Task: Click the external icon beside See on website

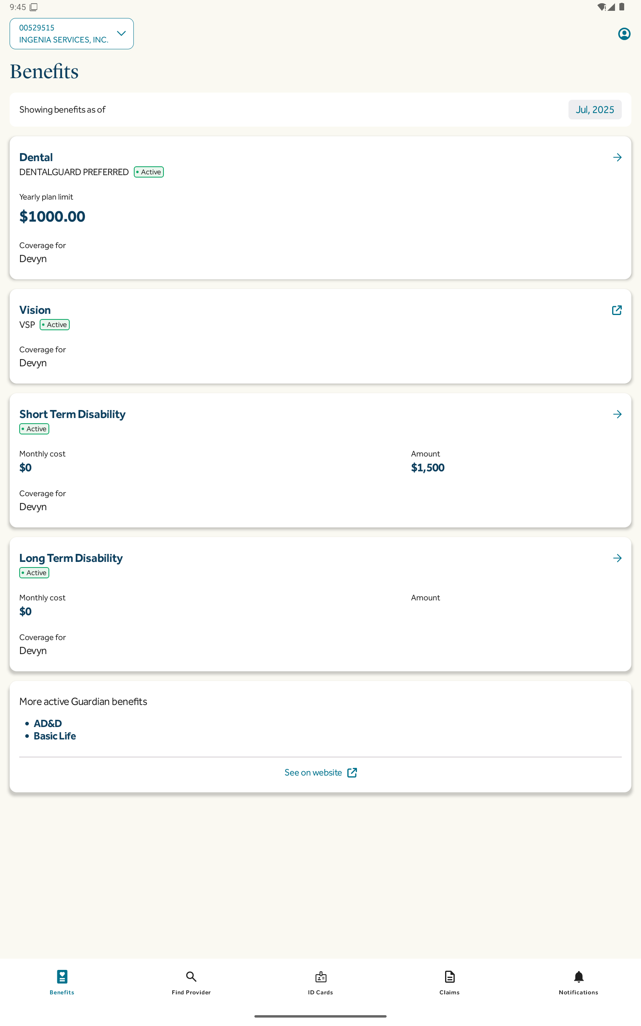Action: [352, 772]
